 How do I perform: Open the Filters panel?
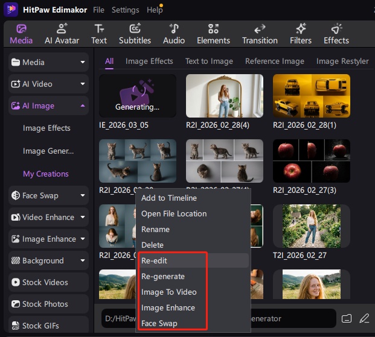(301, 34)
